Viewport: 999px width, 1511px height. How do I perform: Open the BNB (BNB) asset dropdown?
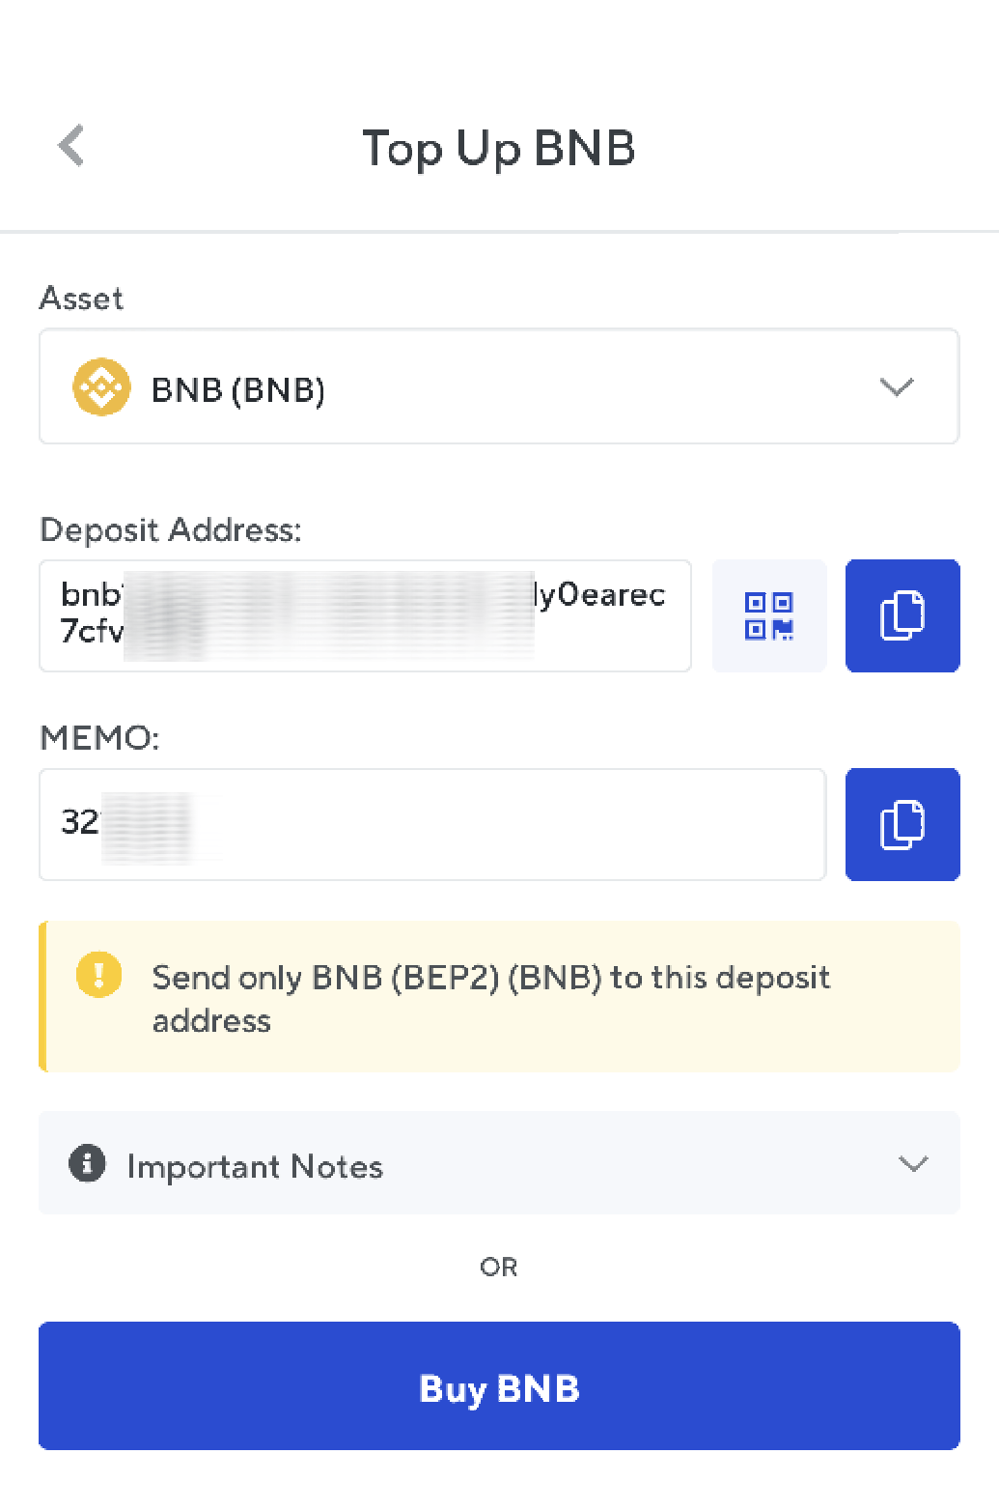[x=499, y=386]
